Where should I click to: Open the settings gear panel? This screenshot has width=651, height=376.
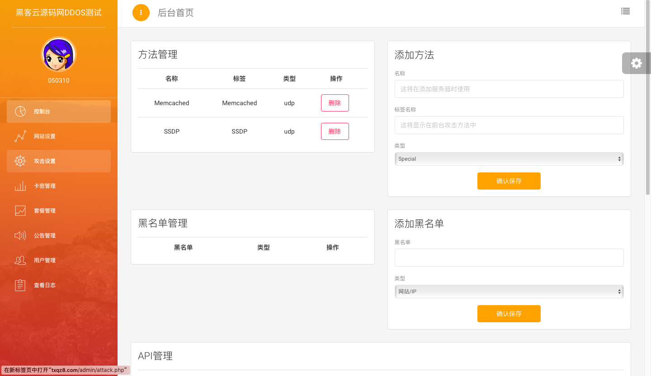[x=636, y=63]
